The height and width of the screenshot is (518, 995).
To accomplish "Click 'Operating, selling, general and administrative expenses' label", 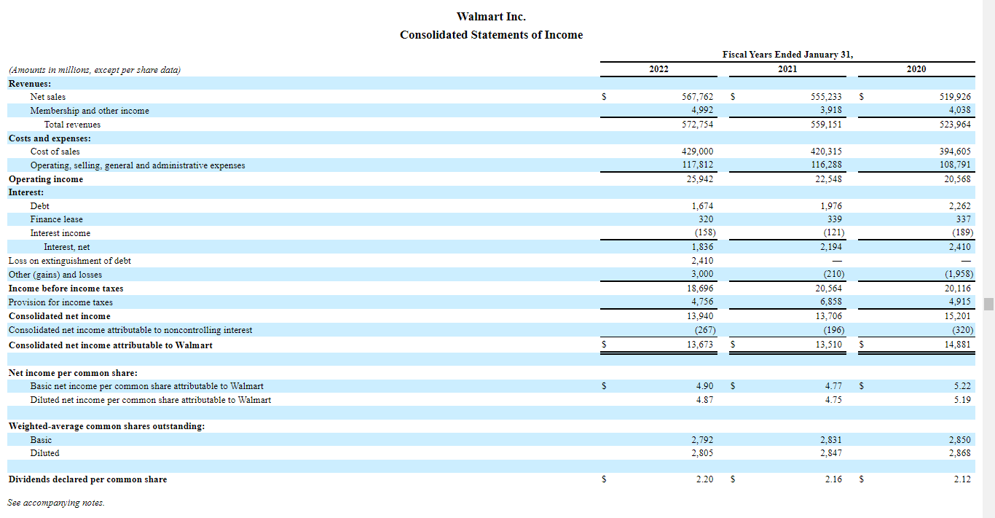I will tap(138, 165).
